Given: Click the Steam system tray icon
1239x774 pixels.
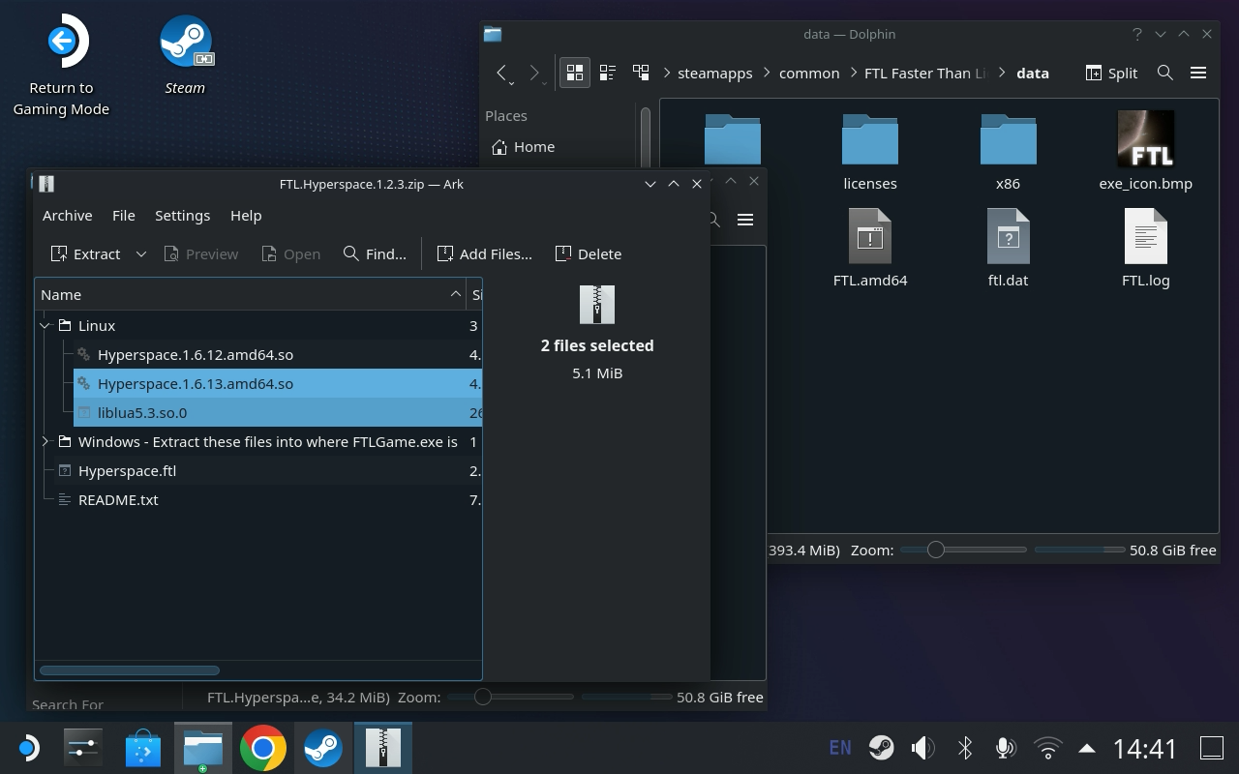Looking at the screenshot, I should pyautogui.click(x=881, y=748).
